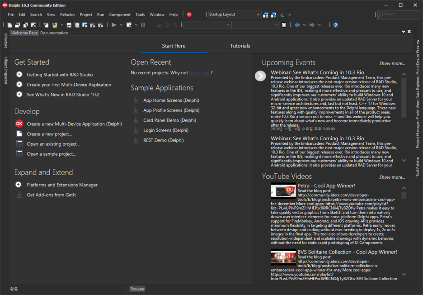Click the Toggle Form/Unit toolbar icon
Viewport: 423px width, 295px height.
coord(26,25)
